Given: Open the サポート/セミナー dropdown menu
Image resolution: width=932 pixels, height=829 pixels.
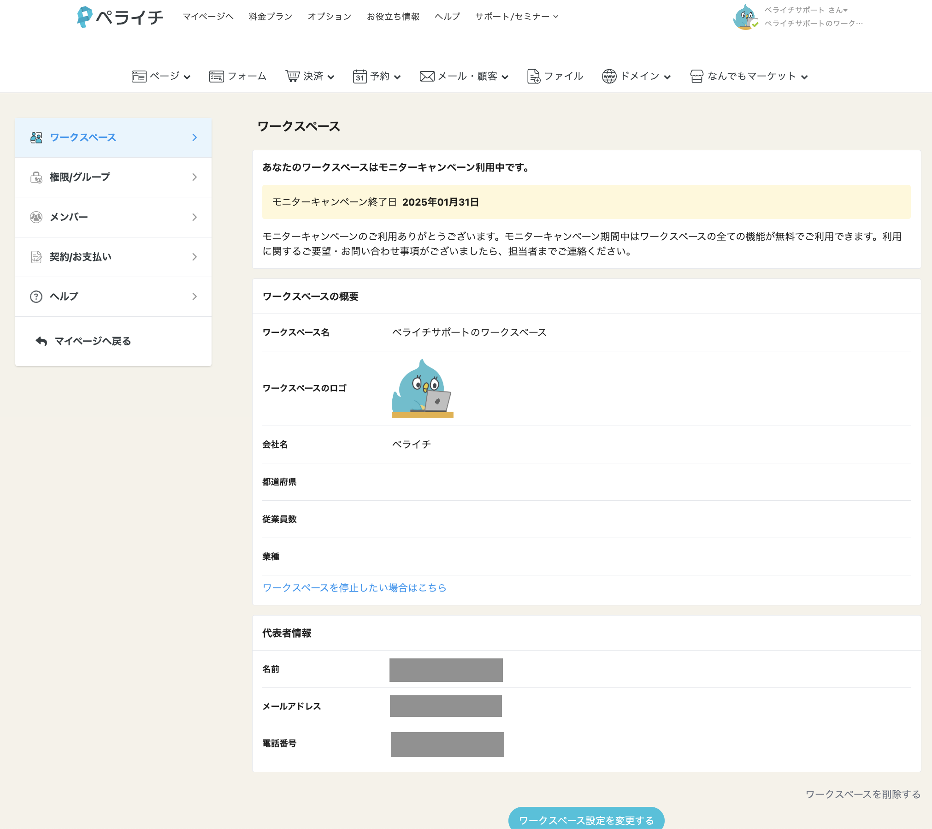Looking at the screenshot, I should coord(517,17).
